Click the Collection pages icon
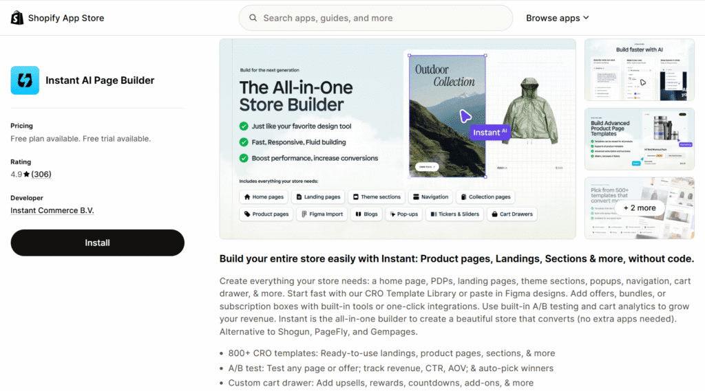This screenshot has height=391, width=705. click(x=463, y=197)
